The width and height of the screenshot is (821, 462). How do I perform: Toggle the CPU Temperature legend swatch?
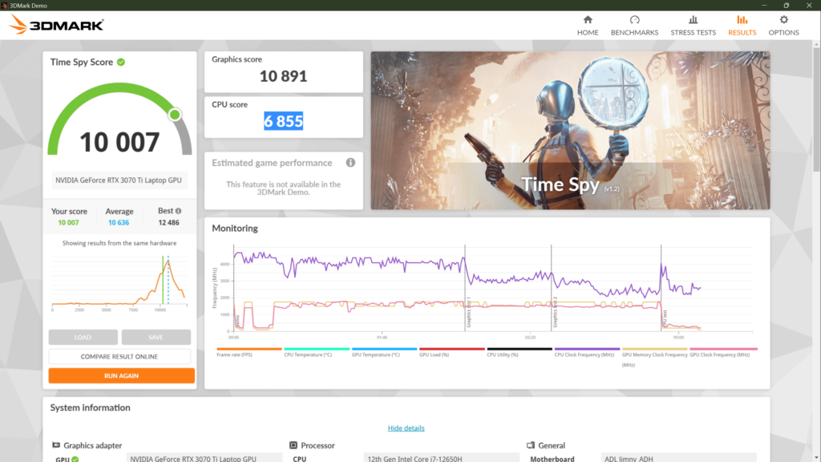(317, 349)
